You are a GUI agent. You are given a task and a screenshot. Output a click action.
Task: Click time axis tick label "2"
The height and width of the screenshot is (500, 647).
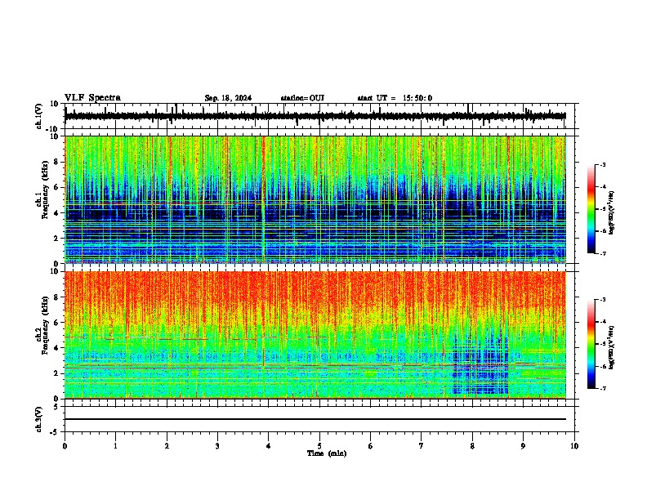167,446
